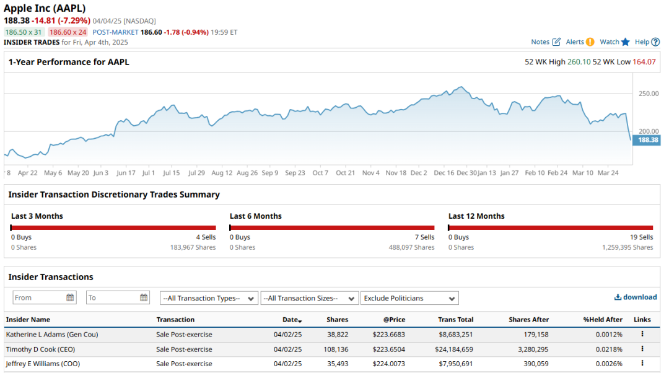669x373 pixels.
Task: Click the 0.0218% held after cell
Action: point(609,349)
